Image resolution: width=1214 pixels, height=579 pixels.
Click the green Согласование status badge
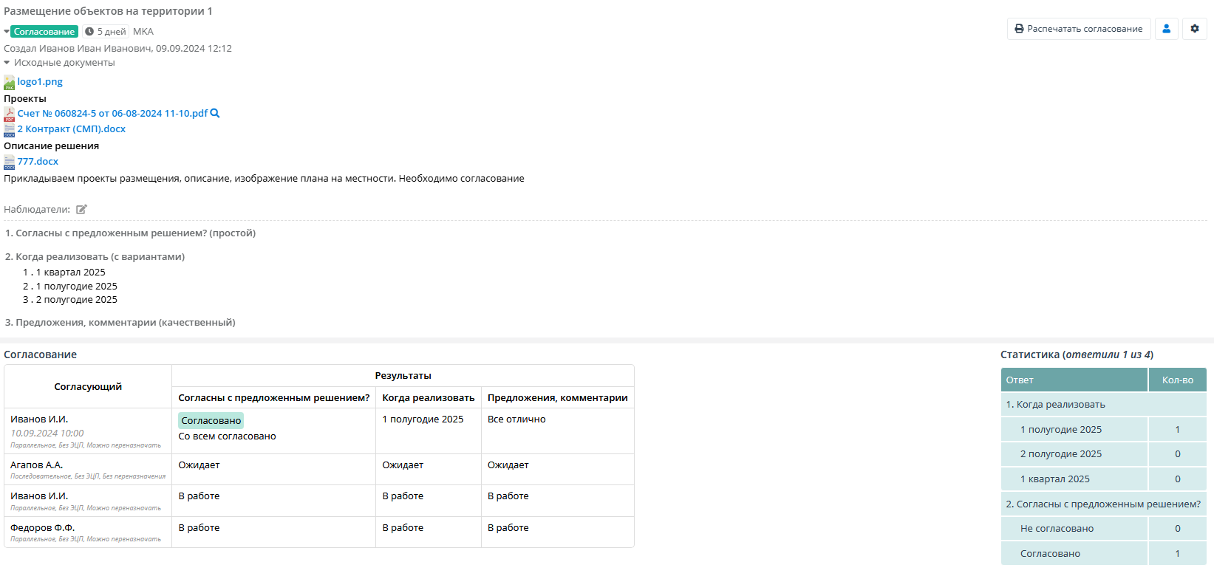(44, 32)
